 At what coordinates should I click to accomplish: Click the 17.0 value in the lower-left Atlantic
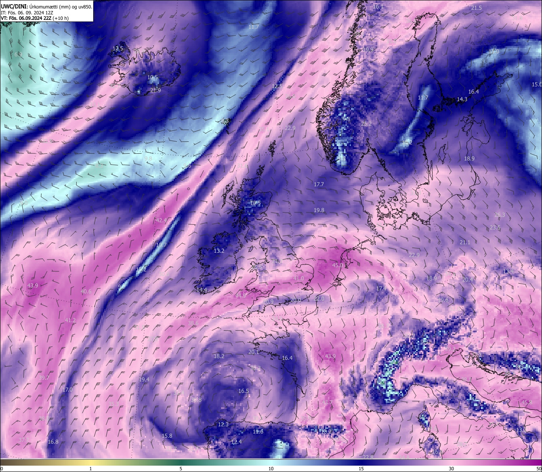(67, 389)
